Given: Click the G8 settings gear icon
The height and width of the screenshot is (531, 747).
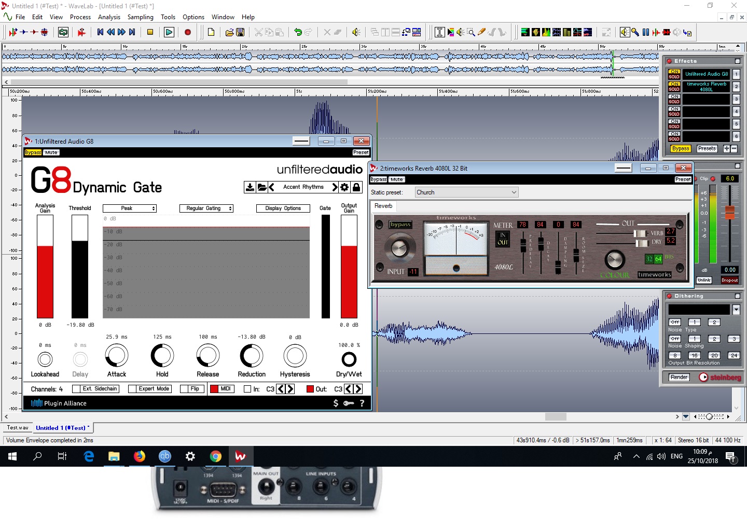Looking at the screenshot, I should [344, 187].
